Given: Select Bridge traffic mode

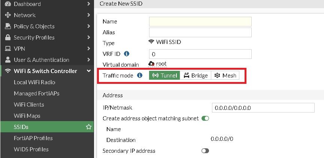Looking at the screenshot, I should coord(196,75).
